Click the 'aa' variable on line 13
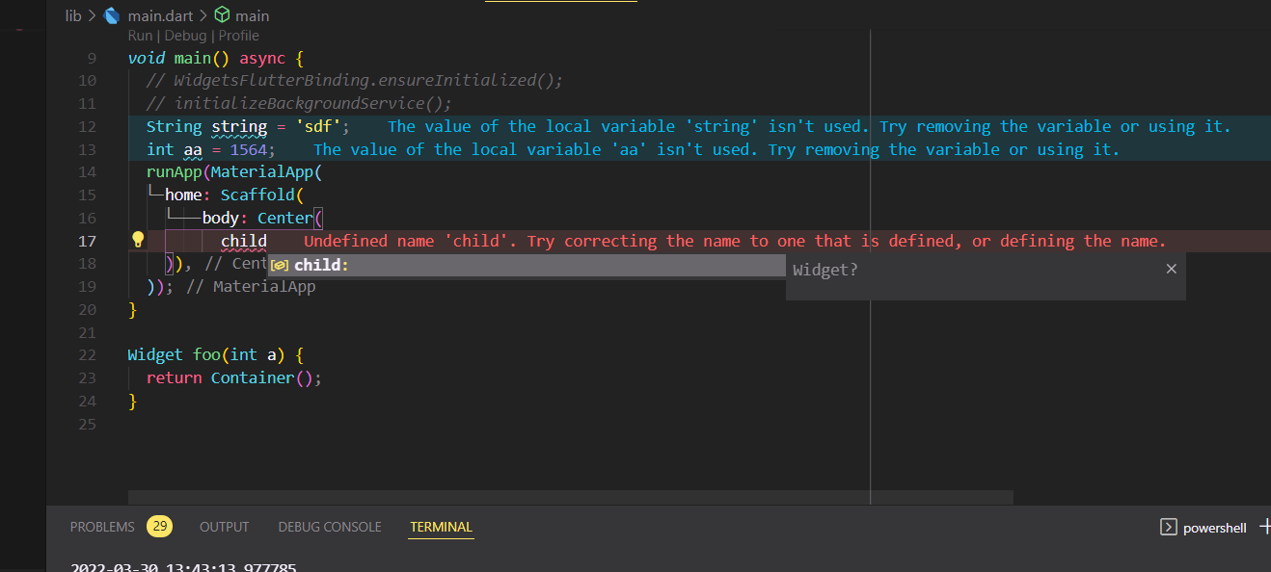The height and width of the screenshot is (572, 1271). coord(193,149)
